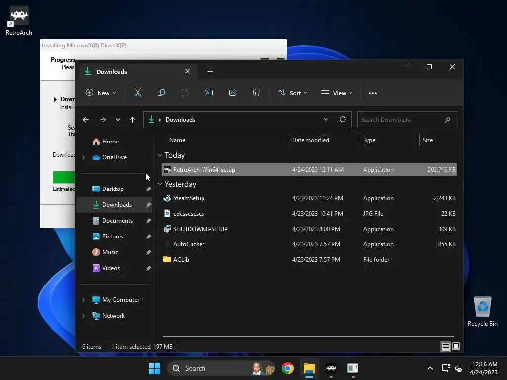Go forward with the right arrow
Screen dimensions: 507x380
click(103, 120)
